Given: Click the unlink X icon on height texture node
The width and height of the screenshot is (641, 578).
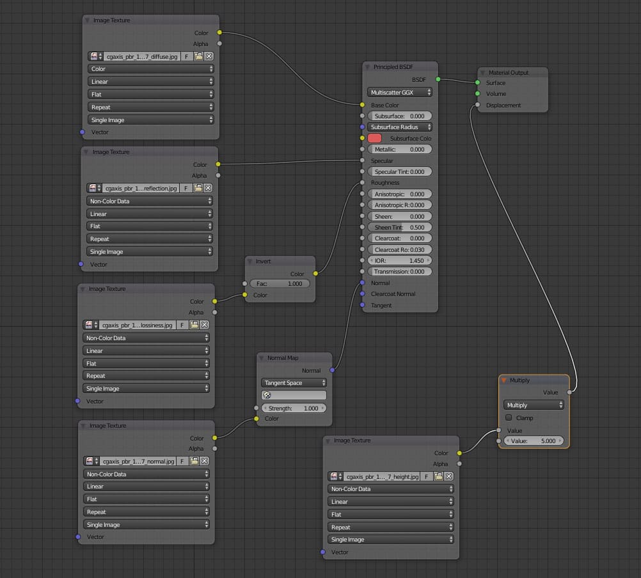Looking at the screenshot, I should [448, 476].
